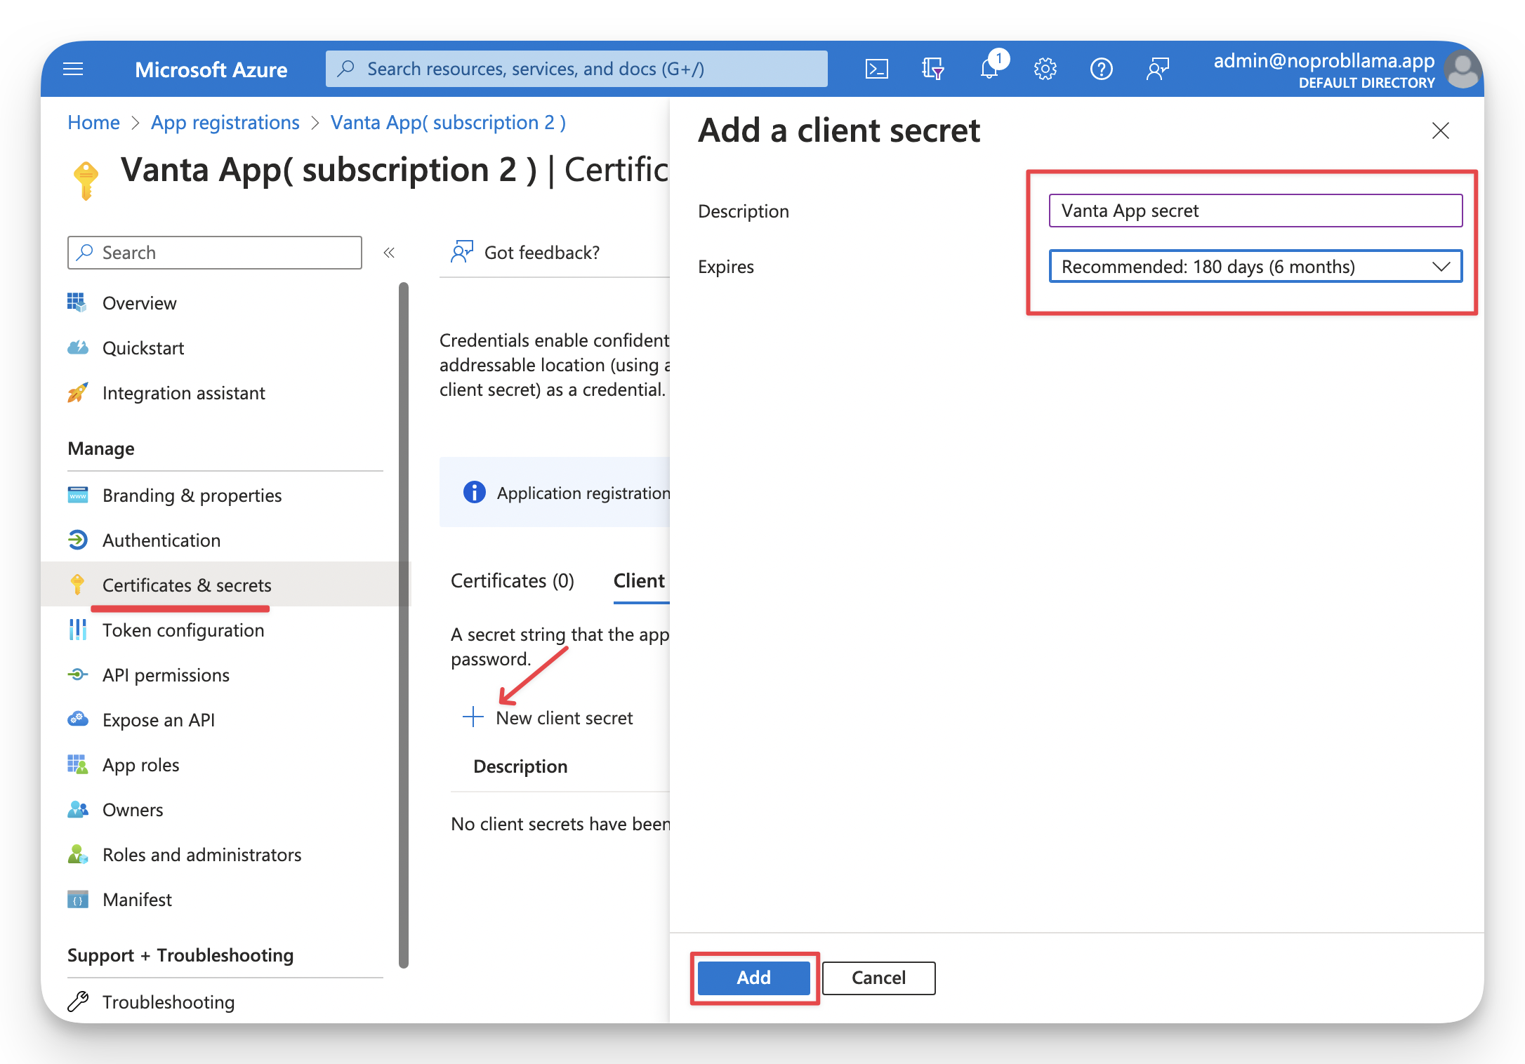Click the Branding & properties icon

click(x=77, y=495)
